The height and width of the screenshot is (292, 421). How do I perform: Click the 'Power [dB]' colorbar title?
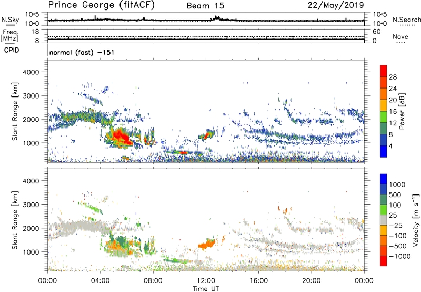(402, 111)
